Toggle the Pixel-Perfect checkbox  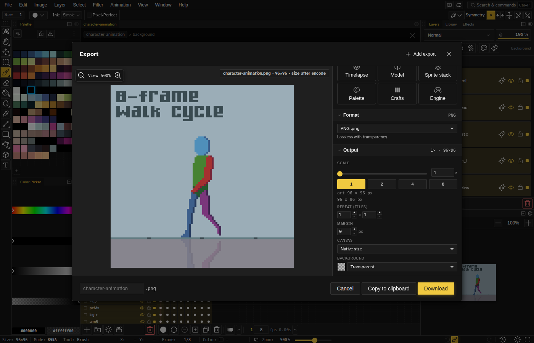(x=90, y=15)
